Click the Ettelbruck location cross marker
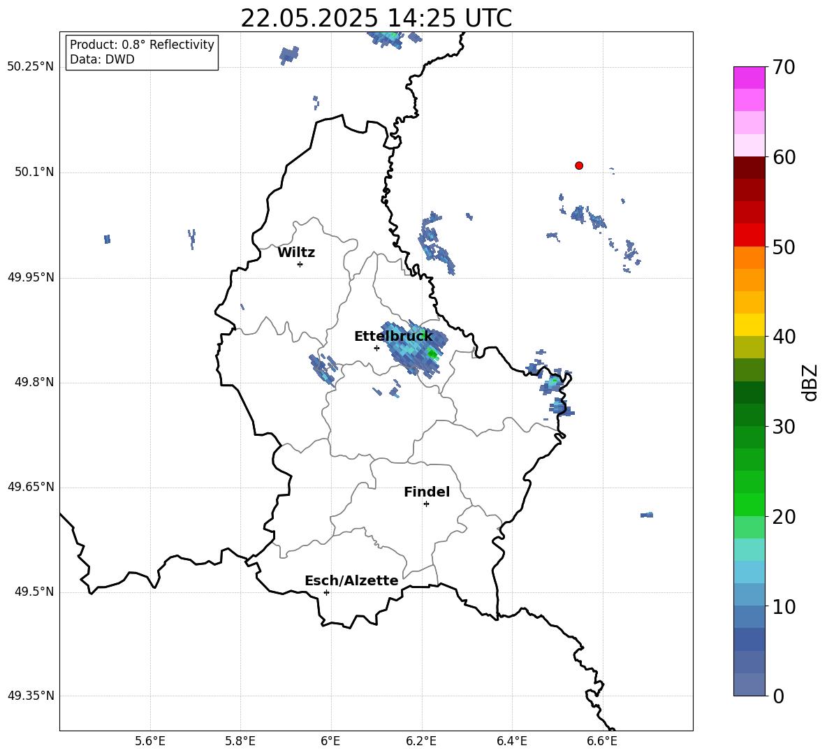The image size is (827, 755). (376, 348)
